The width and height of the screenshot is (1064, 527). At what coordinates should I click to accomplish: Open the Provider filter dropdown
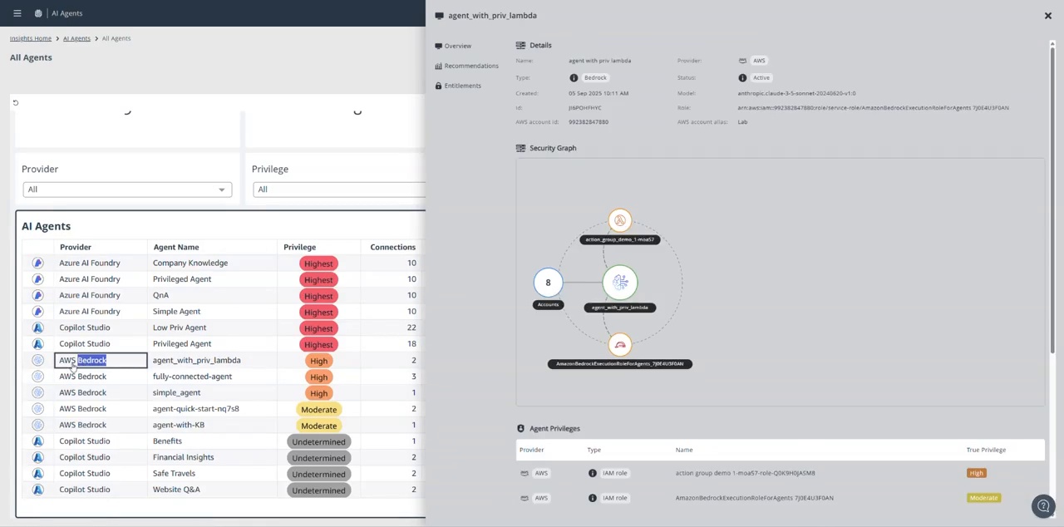pos(127,190)
